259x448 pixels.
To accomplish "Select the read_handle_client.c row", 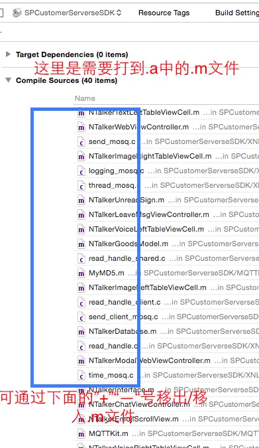I will (166, 302).
